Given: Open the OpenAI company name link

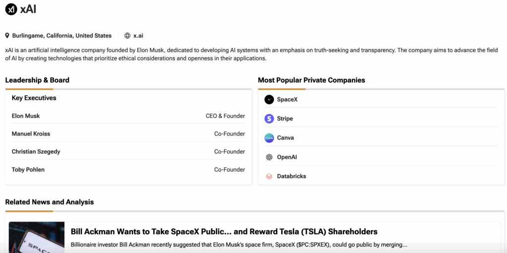Looking at the screenshot, I should (287, 157).
